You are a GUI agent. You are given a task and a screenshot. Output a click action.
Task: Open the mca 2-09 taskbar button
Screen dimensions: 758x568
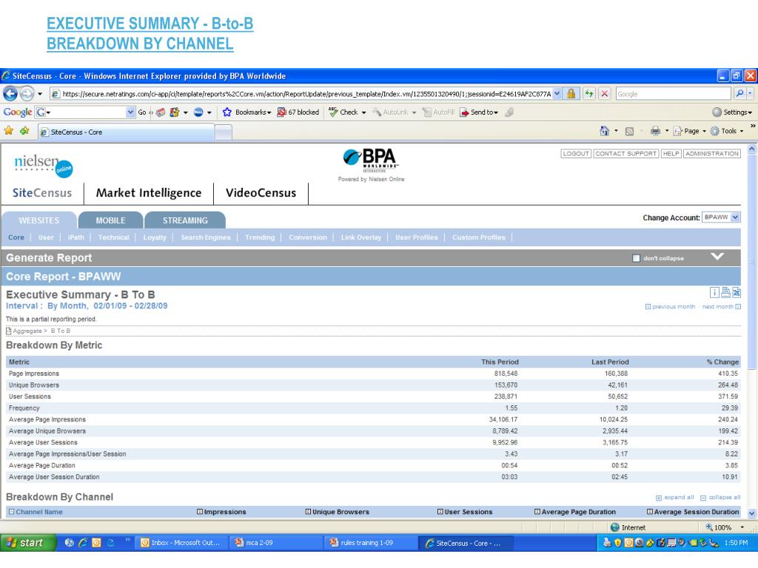click(x=275, y=543)
